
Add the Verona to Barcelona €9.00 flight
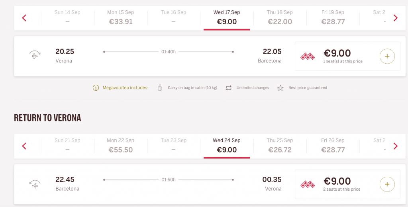tap(387, 56)
